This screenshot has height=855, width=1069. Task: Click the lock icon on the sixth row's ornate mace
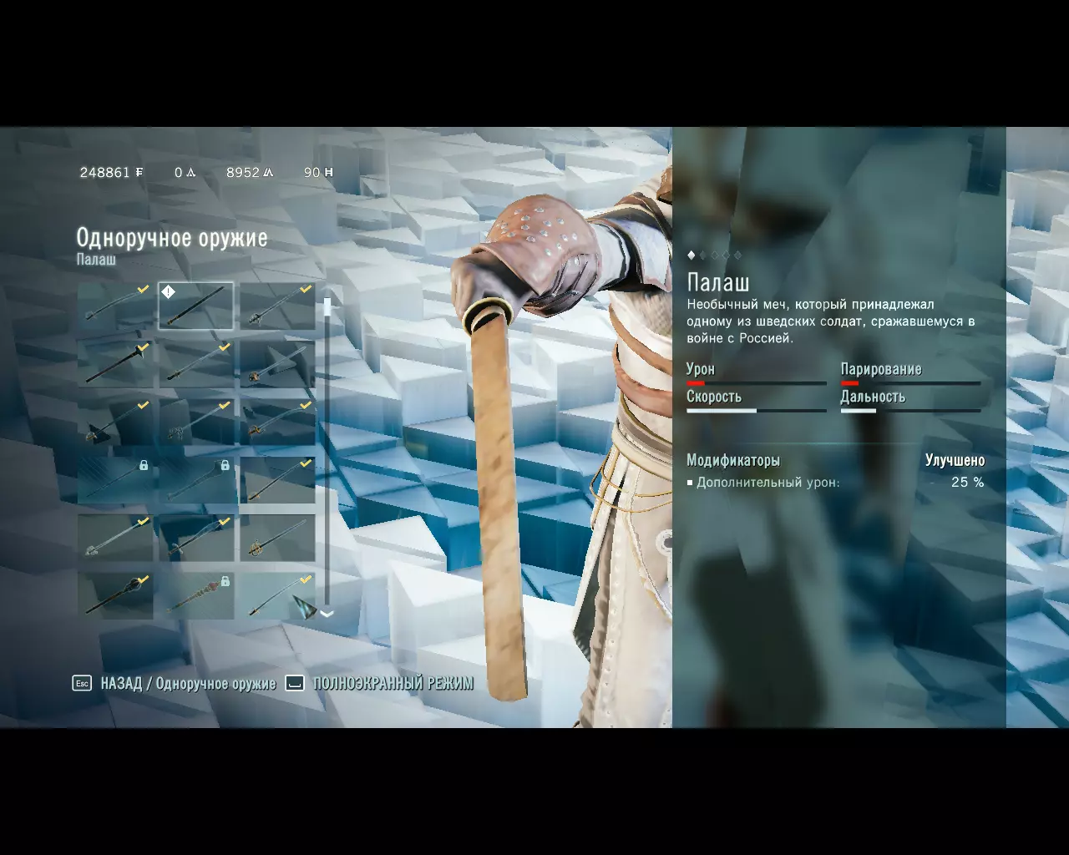pos(225,580)
